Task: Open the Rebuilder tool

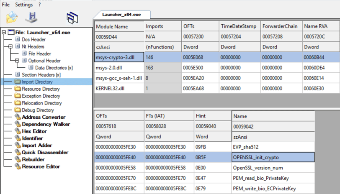Action: [33, 160]
